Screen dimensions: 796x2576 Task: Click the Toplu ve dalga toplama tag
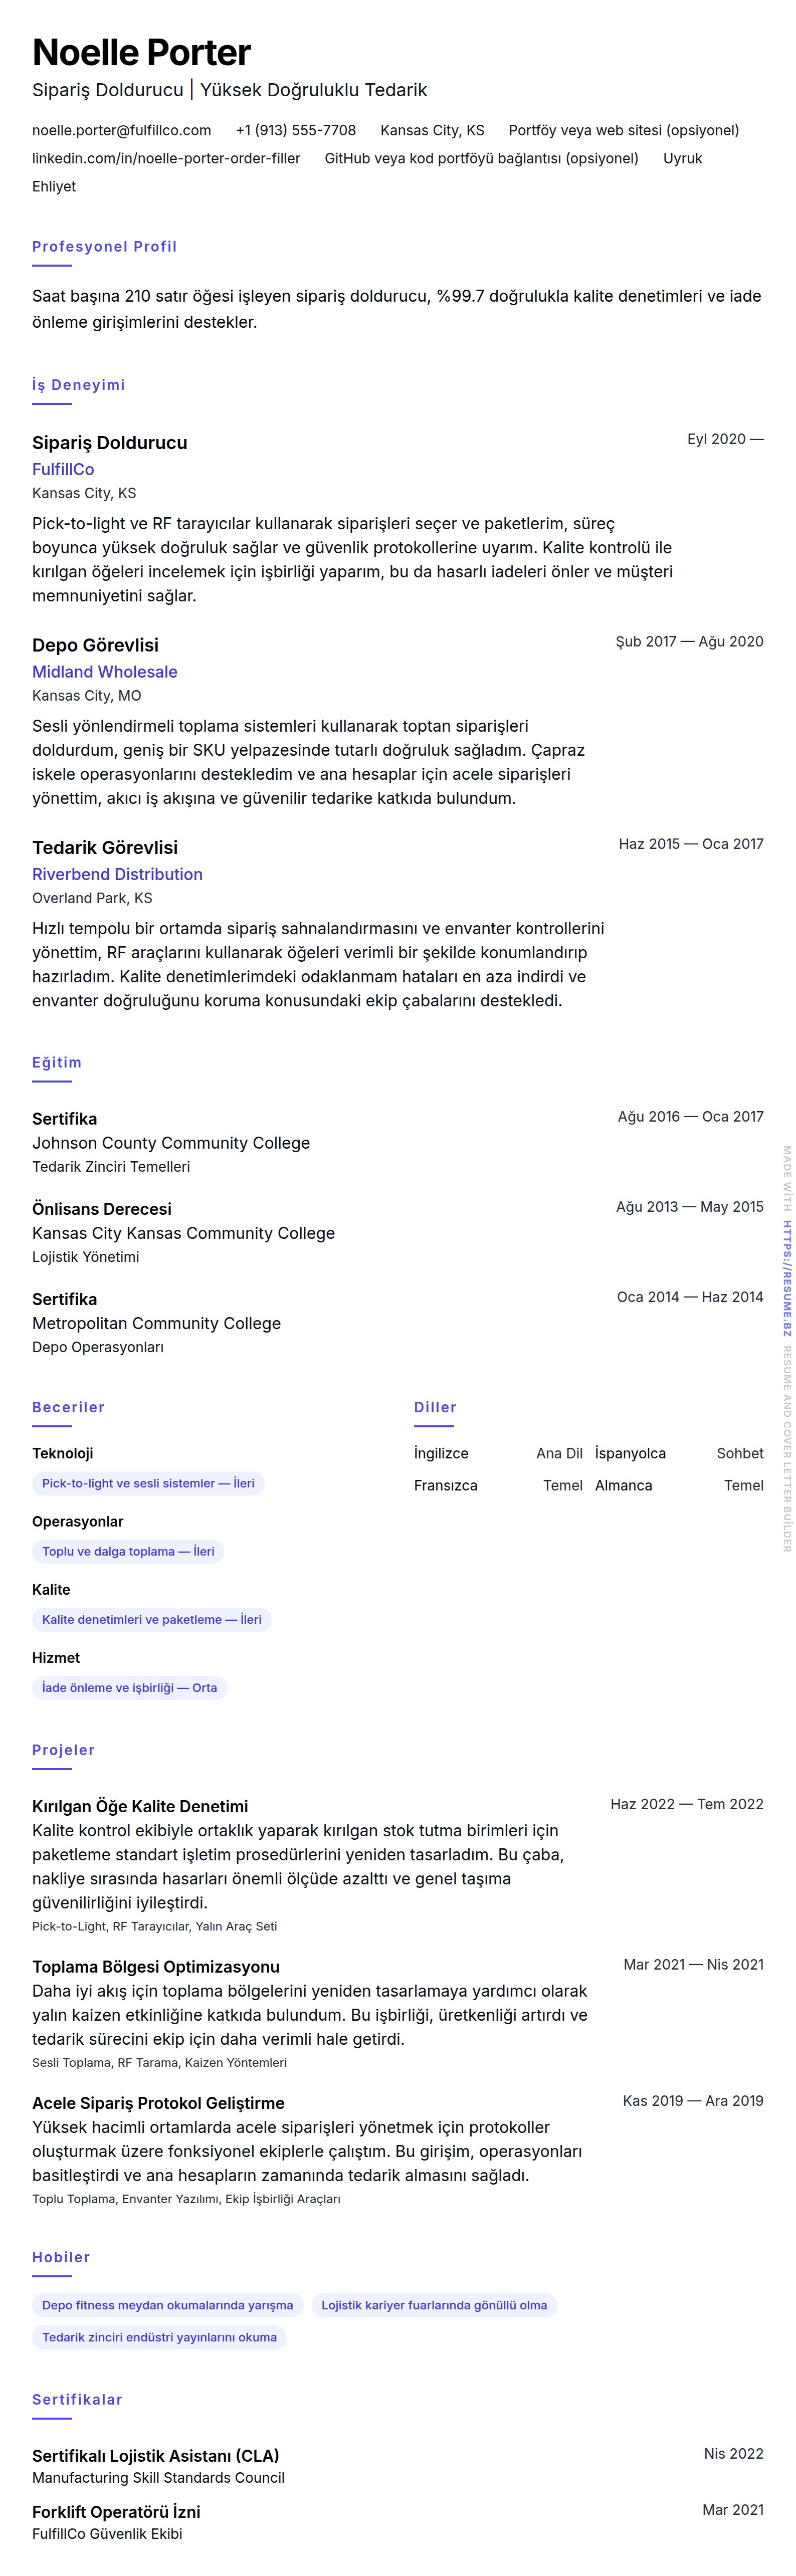point(128,1551)
